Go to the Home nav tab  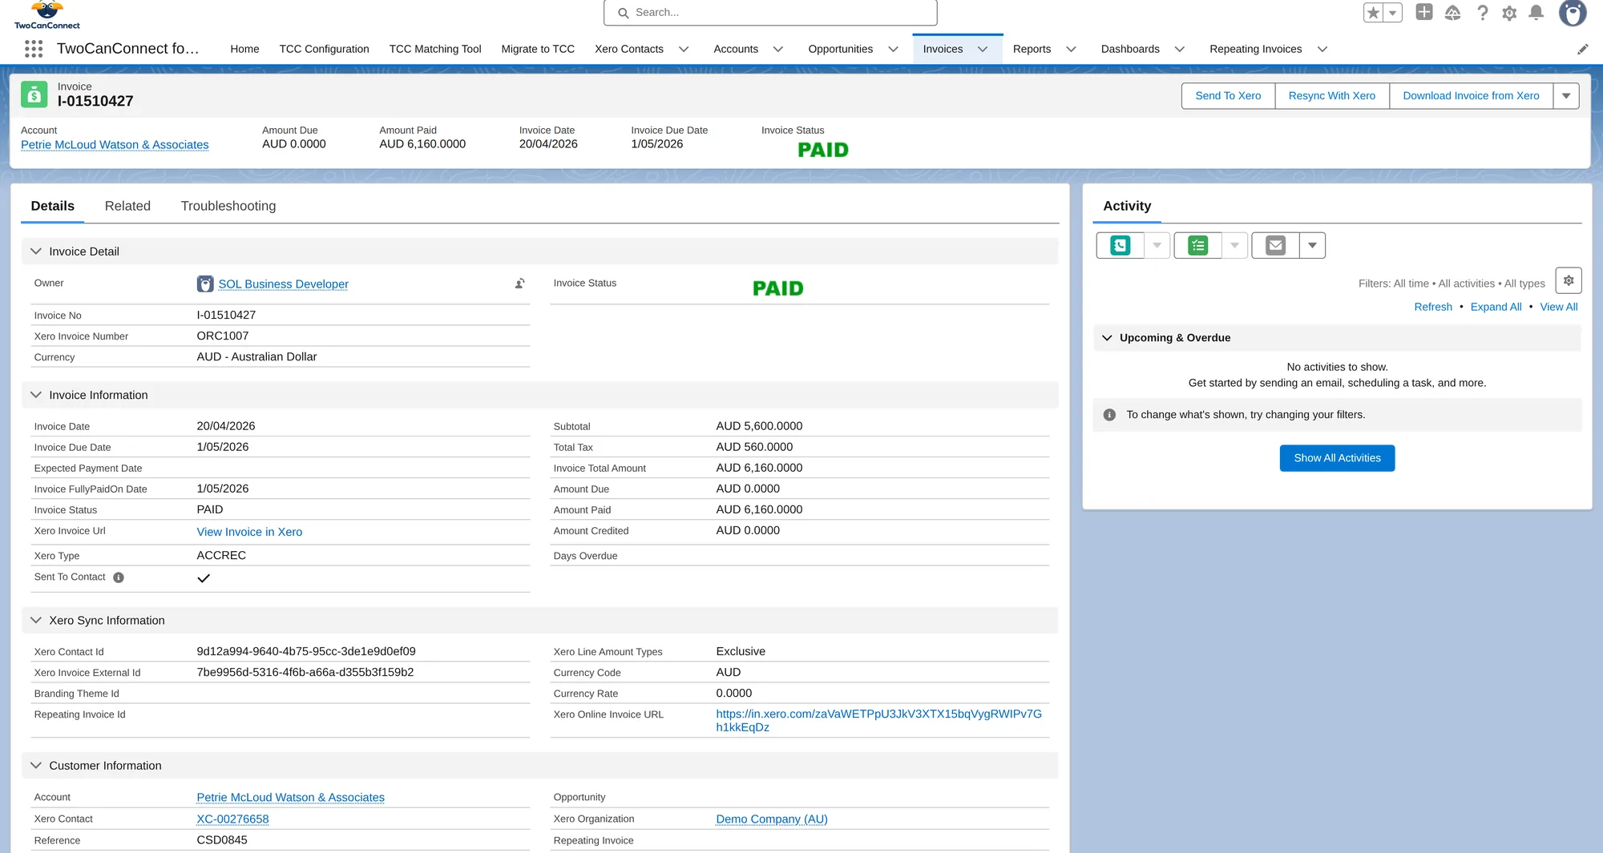tap(244, 49)
